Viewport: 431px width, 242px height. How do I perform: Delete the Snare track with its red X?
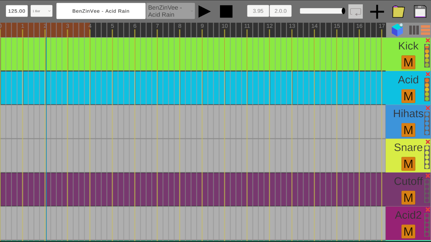(428, 142)
